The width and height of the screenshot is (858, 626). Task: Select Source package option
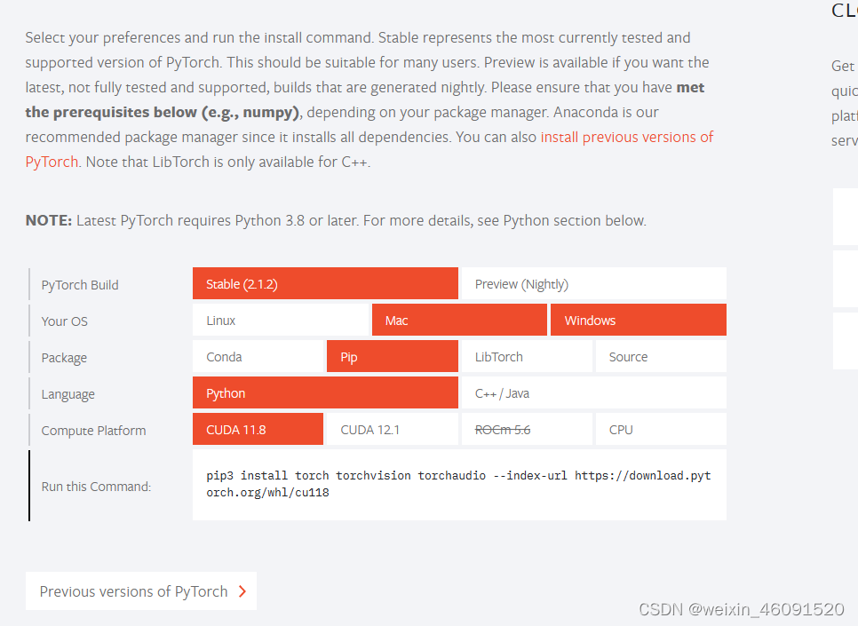point(660,357)
